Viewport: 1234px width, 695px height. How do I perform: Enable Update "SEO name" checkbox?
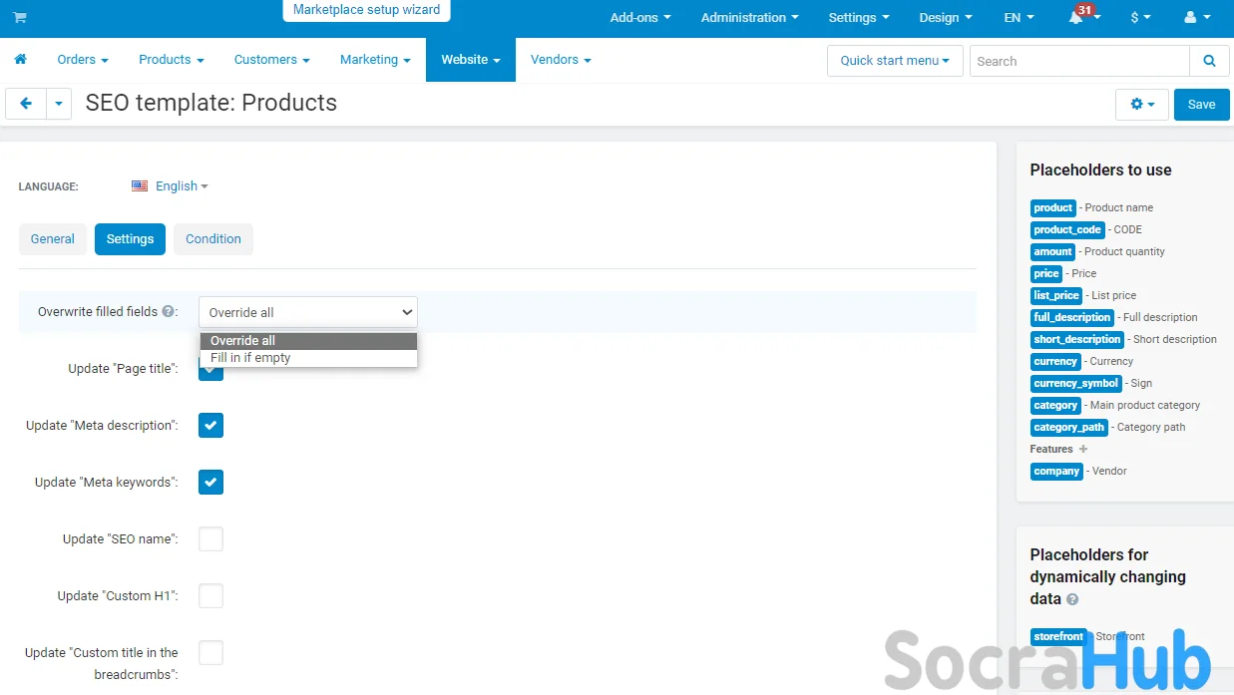coord(210,539)
